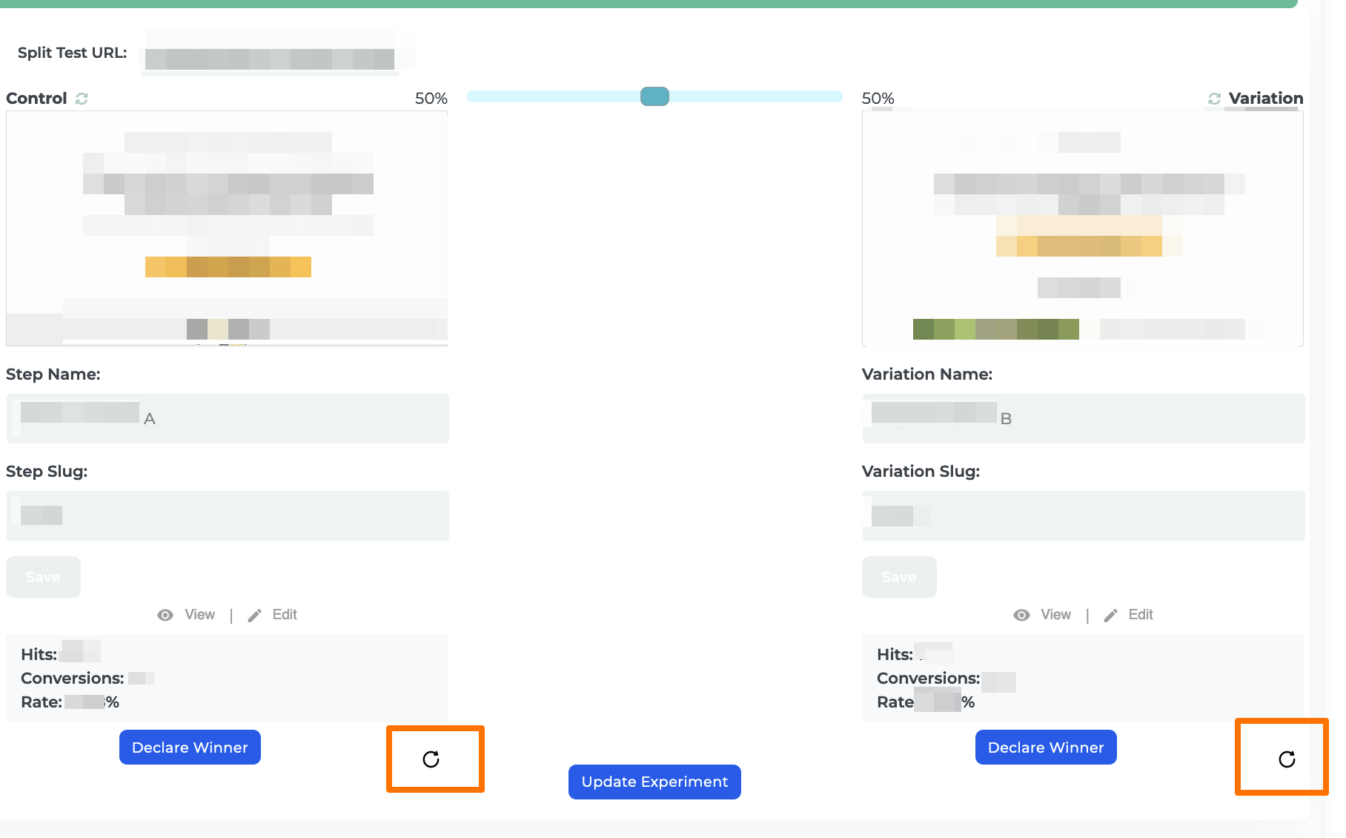Viewport: 1346px width, 838px height.
Task: Click the Update Experiment button
Action: pyautogui.click(x=654, y=781)
